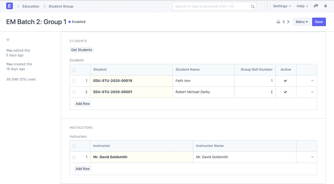Open the chat messages icon
334x184 pixels.
click(x=316, y=6)
